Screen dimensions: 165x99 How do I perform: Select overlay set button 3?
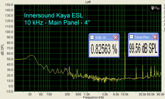164,20
